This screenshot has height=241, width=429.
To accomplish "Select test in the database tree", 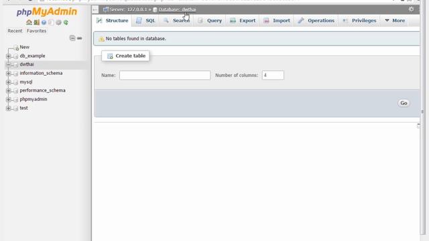I will click(x=23, y=108).
